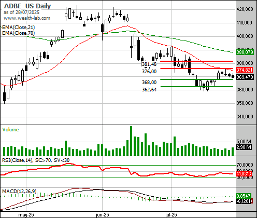Click the green 0,8547 MACD histogram tag
Viewport: 257px width, 218px height.
click(x=244, y=196)
